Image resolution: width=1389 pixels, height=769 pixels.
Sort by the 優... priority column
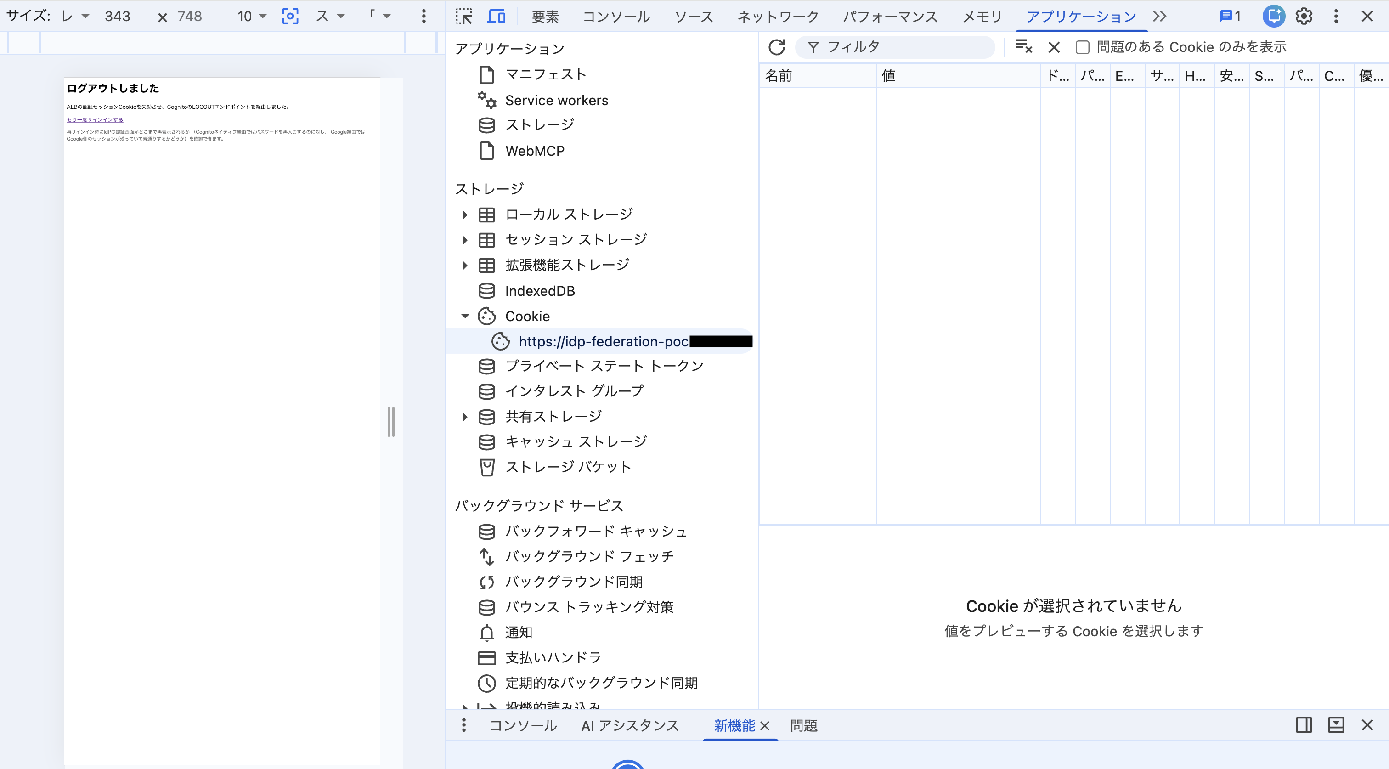(1371, 75)
